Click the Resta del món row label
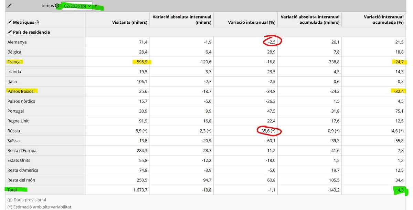The height and width of the screenshot is (210, 413). (x=21, y=180)
